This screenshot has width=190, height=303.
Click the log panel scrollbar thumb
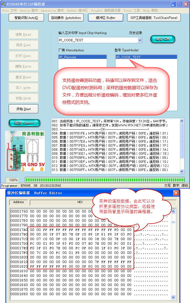182,141
